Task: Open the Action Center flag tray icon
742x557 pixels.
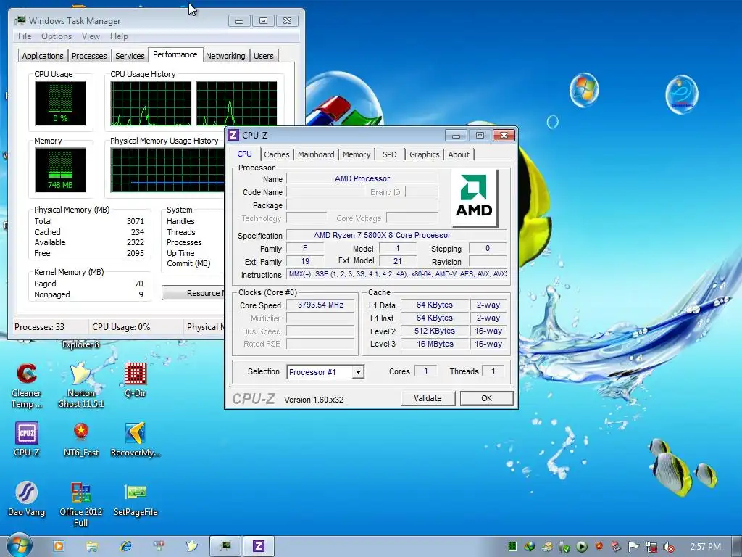Action: [633, 547]
